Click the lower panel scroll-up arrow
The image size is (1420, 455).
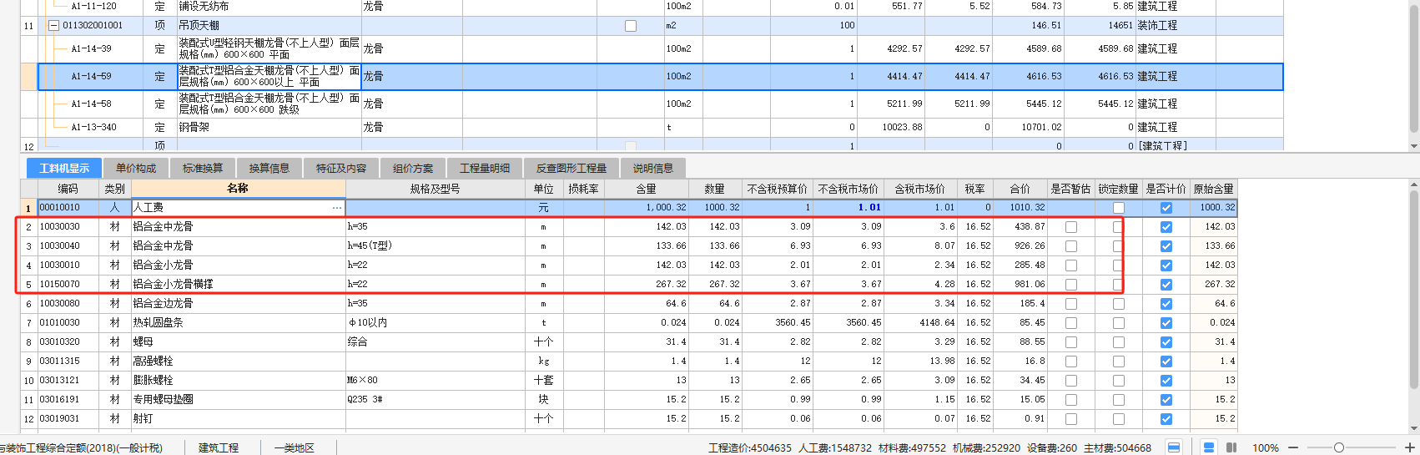pos(1413,185)
